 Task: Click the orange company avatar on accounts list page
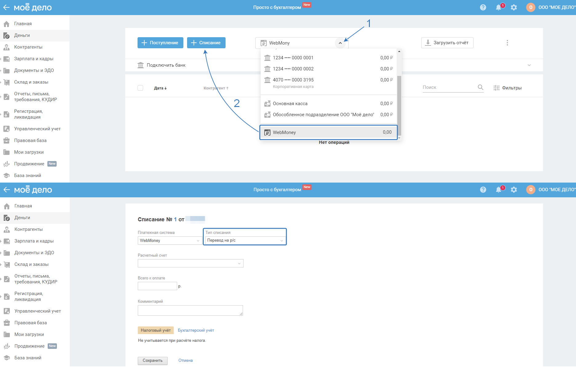pyautogui.click(x=531, y=7)
